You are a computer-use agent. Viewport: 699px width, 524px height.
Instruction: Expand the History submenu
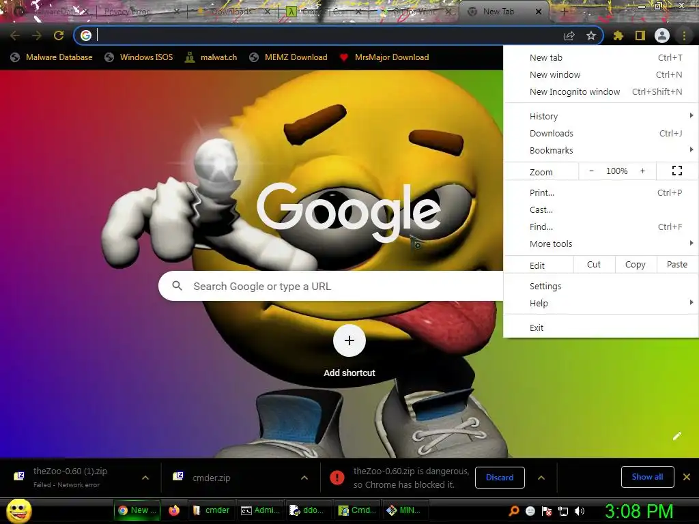(601, 116)
